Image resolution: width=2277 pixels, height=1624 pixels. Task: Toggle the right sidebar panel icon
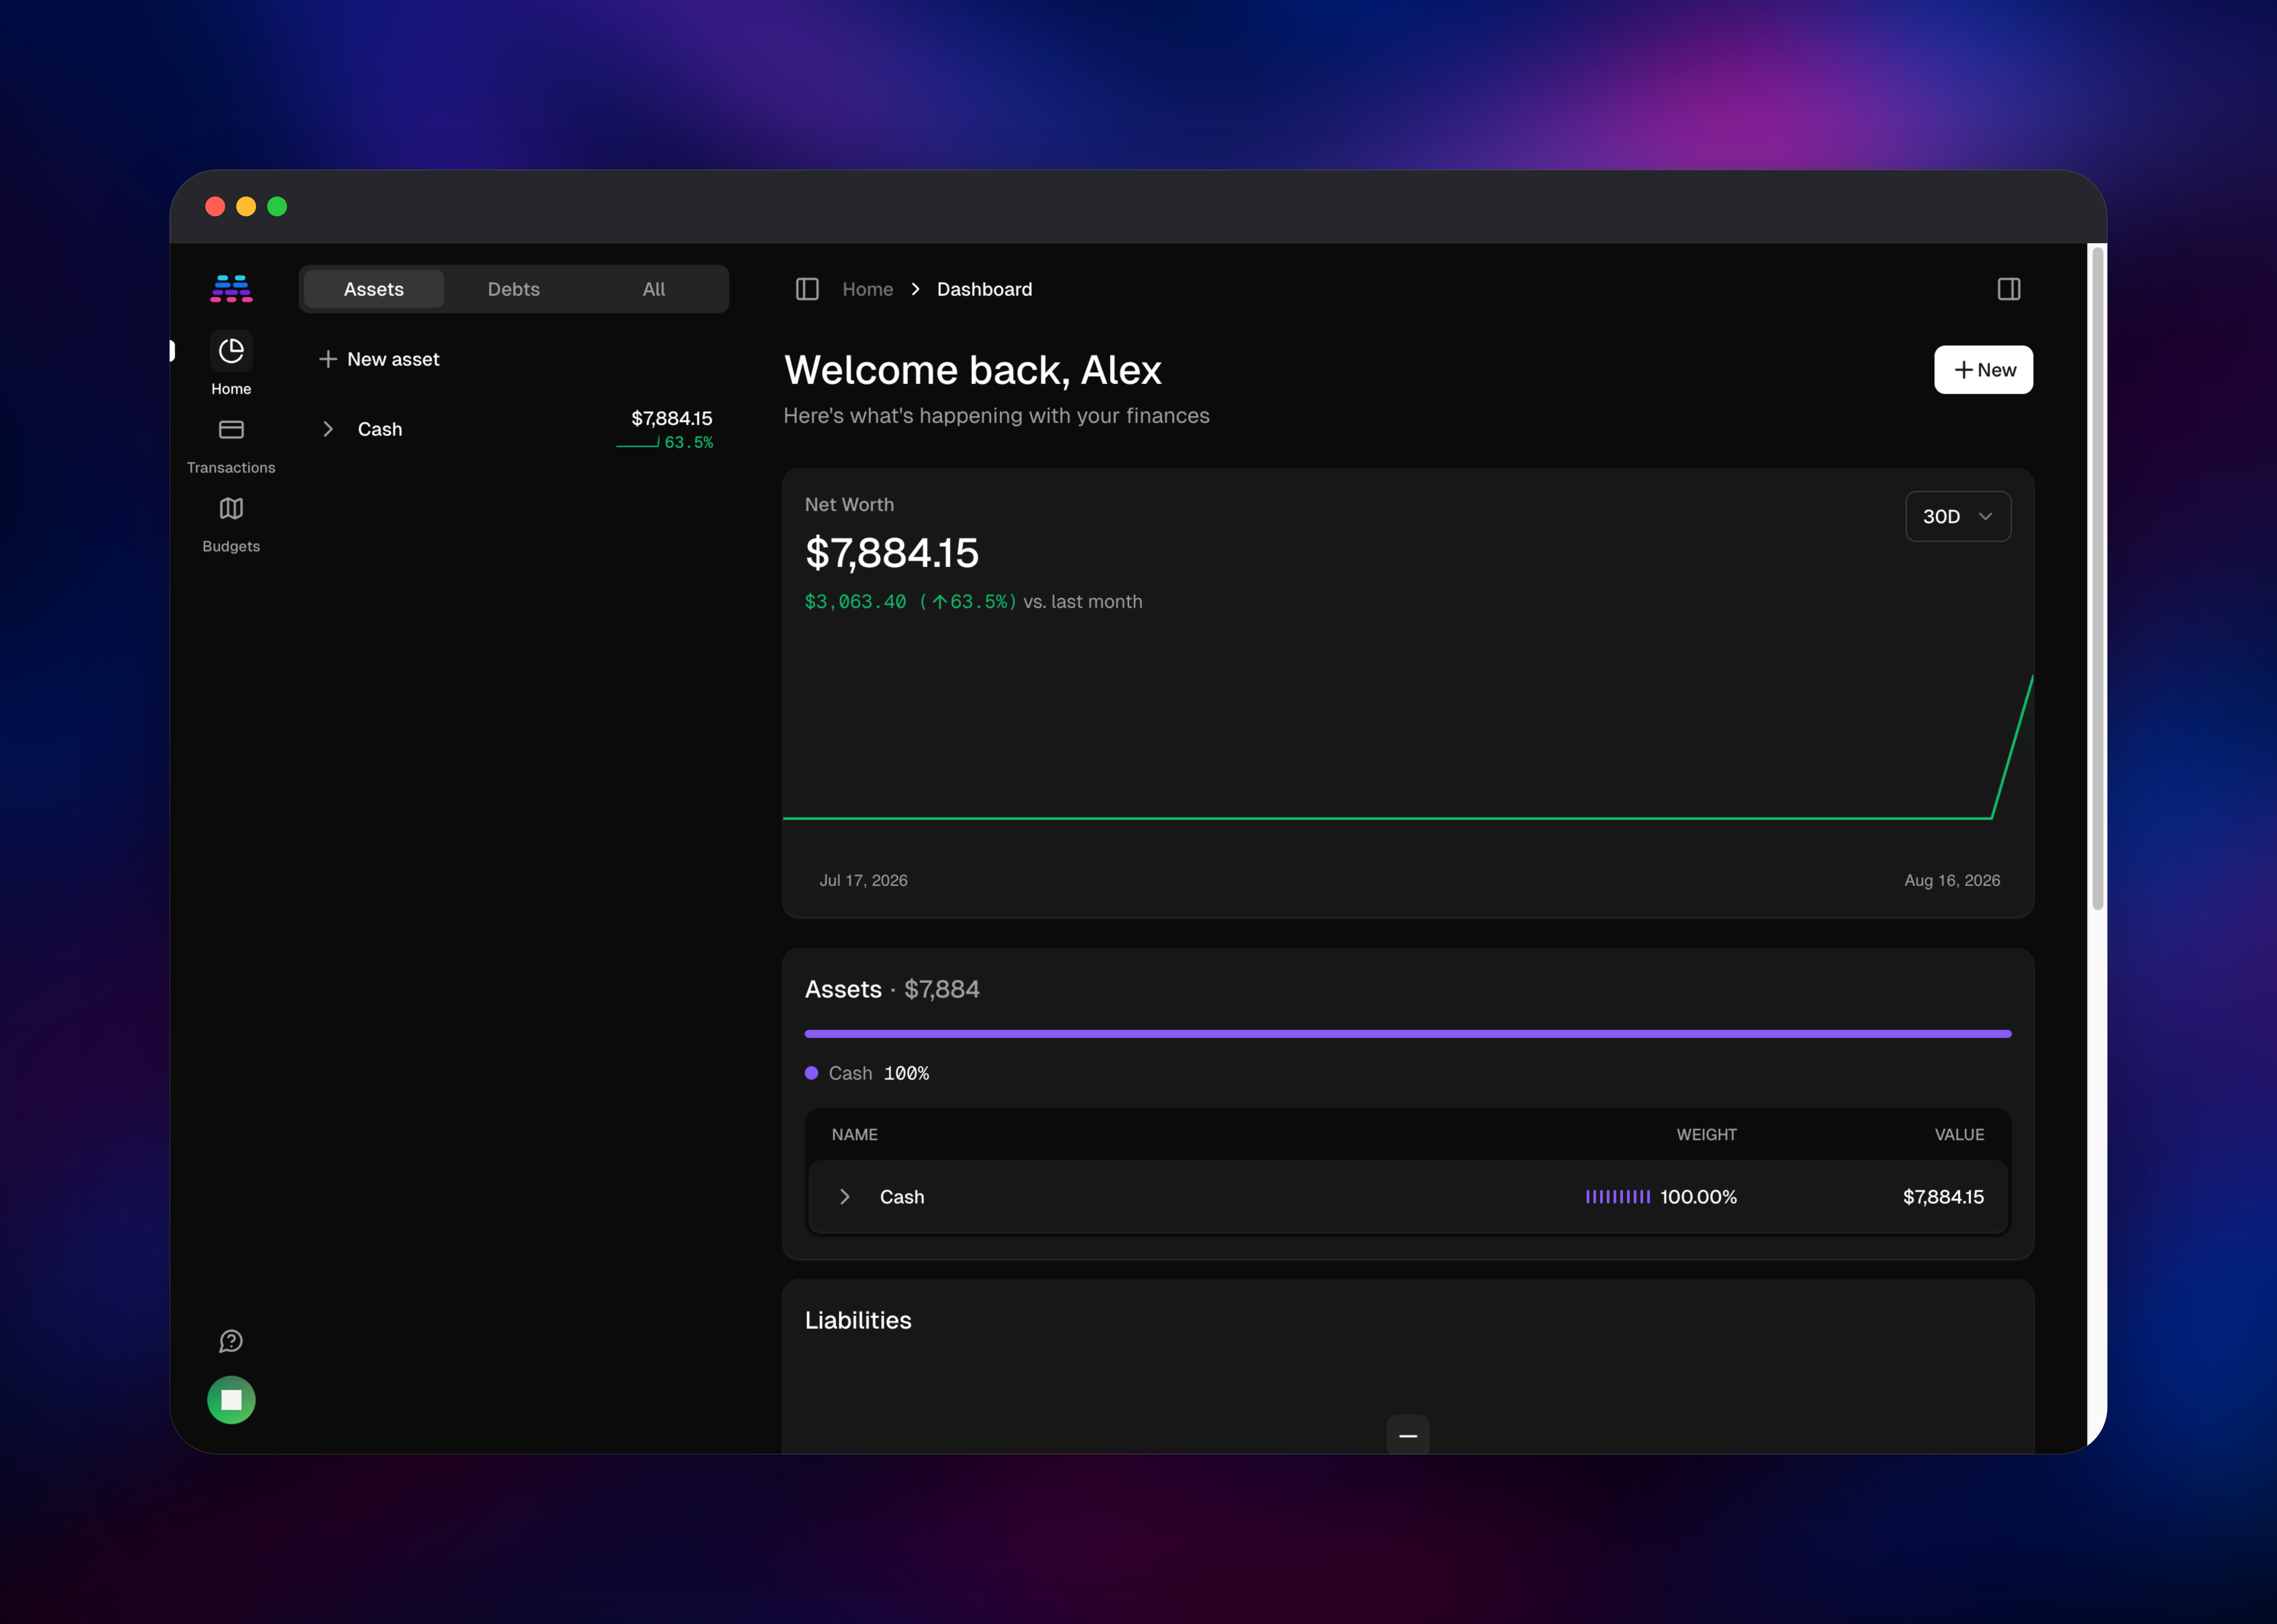[x=2009, y=289]
